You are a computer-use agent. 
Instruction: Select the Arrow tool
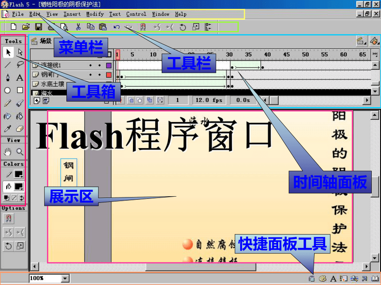[x=8, y=52]
